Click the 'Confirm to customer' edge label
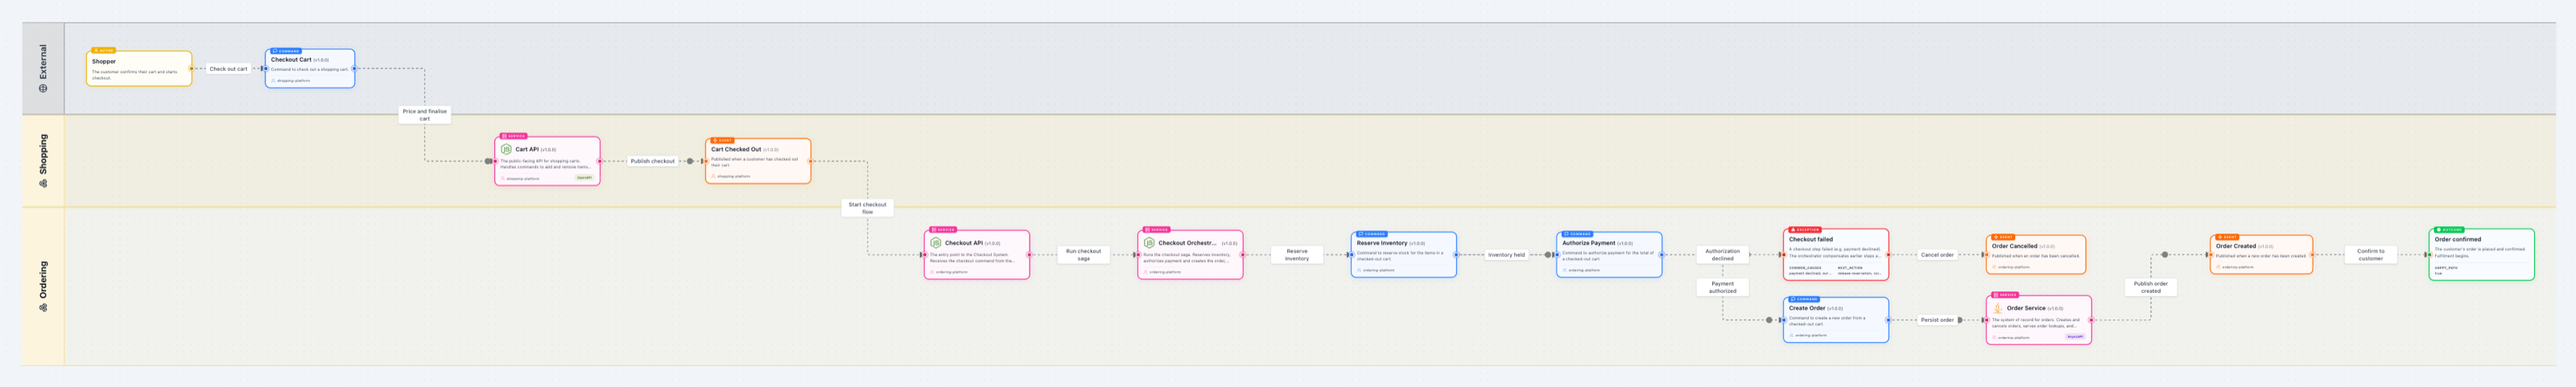The image size is (2576, 387). 2371,255
